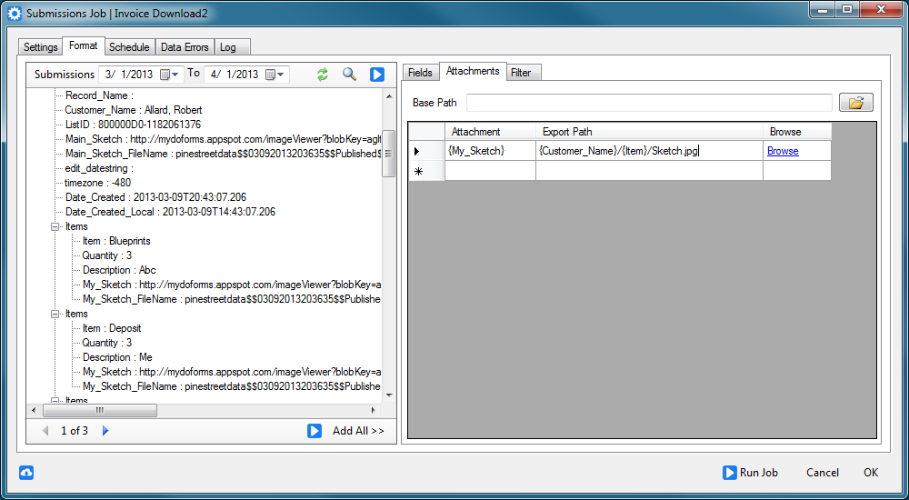This screenshot has height=500, width=909.
Task: Click the green refresh submissions icon
Action: pyautogui.click(x=322, y=75)
